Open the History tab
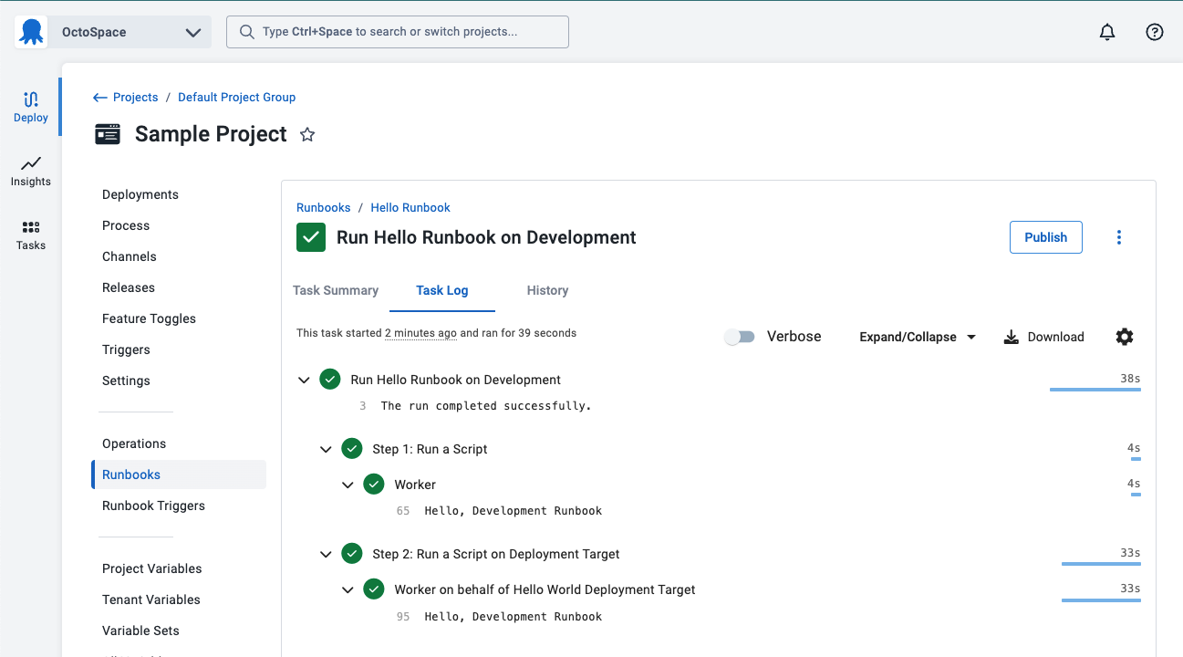 point(547,290)
